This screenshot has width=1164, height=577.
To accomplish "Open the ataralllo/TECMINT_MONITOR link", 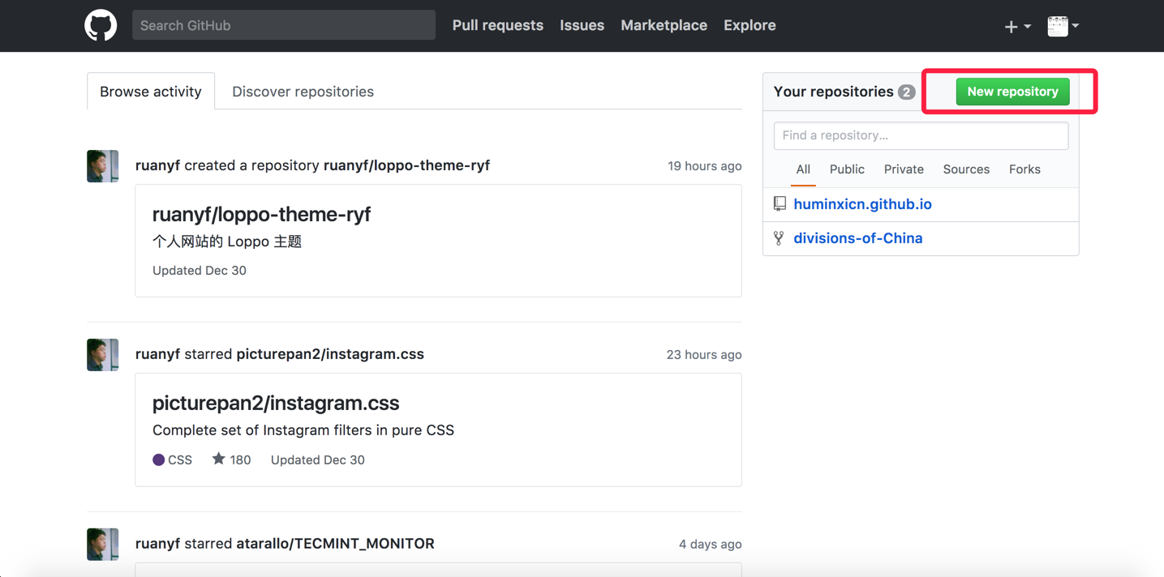I will pyautogui.click(x=335, y=543).
